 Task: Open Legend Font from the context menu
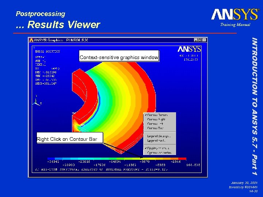pyautogui.click(x=160, y=140)
